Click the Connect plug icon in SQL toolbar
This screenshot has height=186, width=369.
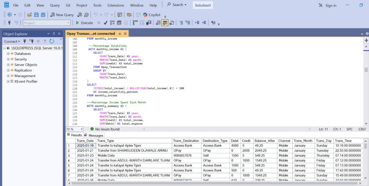click(x=10, y=23)
